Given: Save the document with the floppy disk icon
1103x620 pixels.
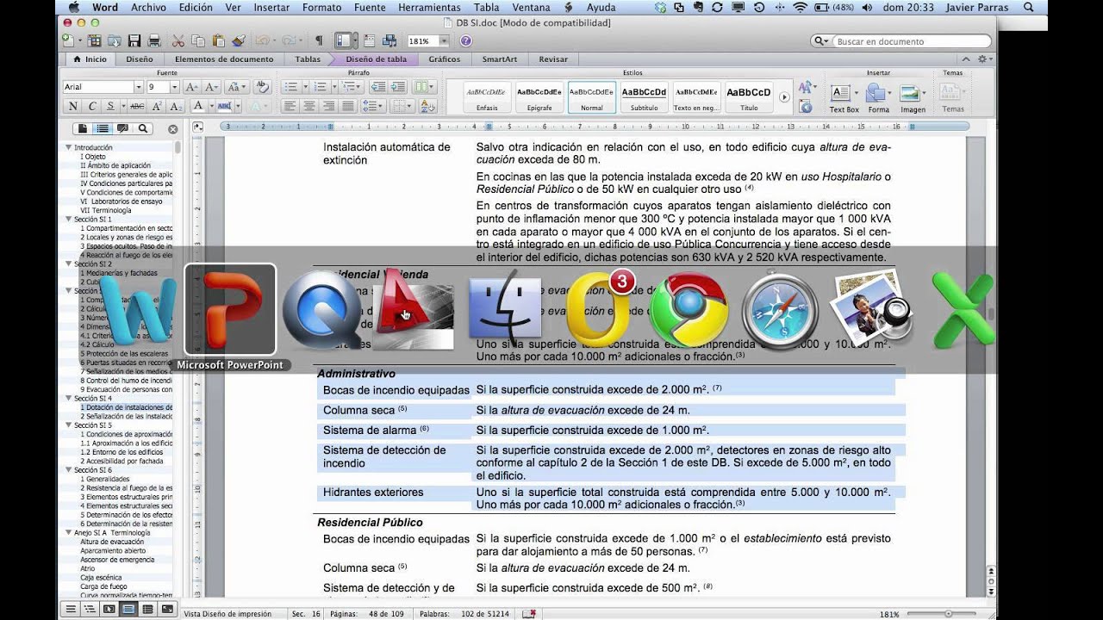Looking at the screenshot, I should 134,40.
